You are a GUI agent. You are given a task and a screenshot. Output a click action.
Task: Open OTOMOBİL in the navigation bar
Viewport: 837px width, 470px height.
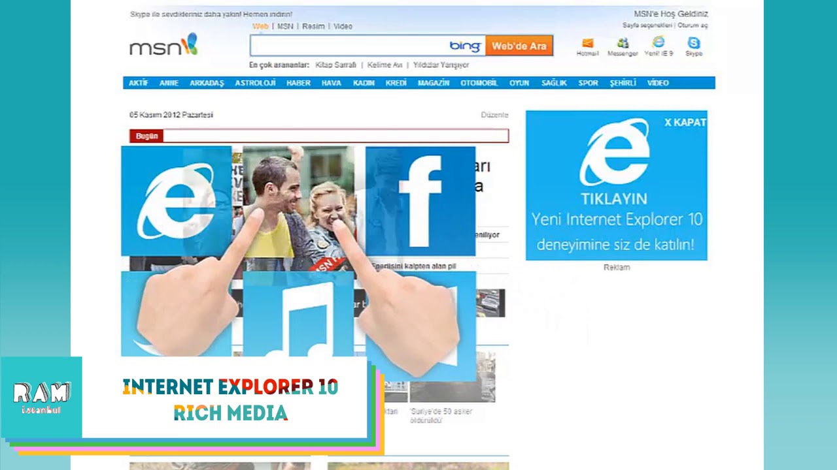479,83
